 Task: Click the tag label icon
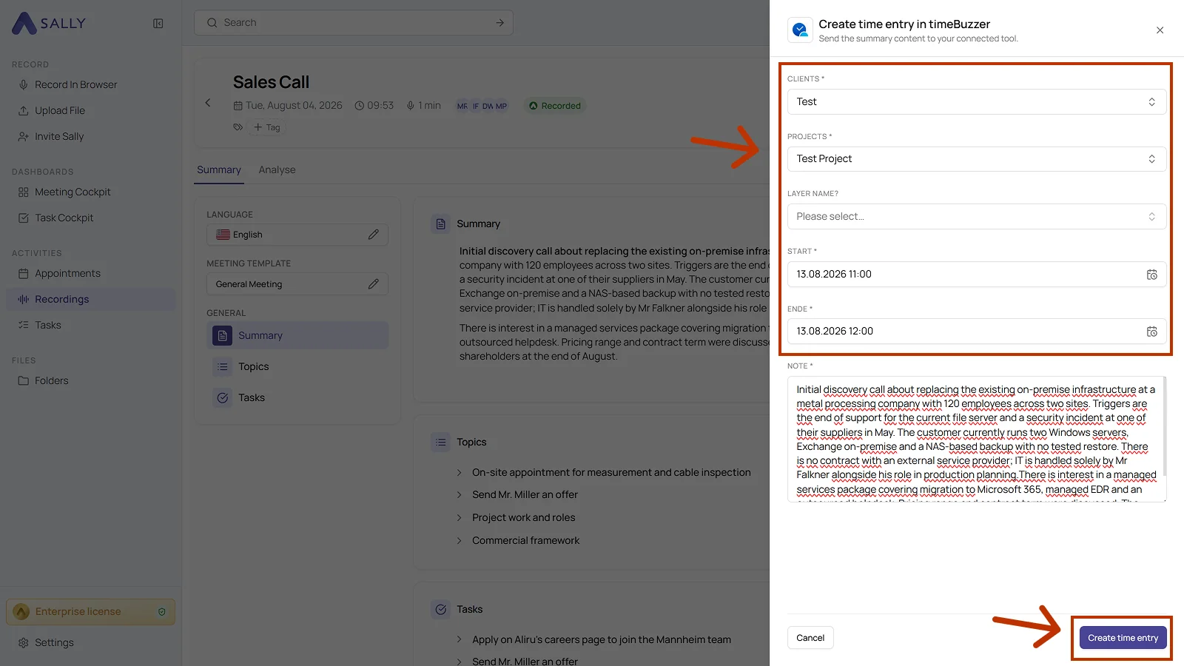coord(238,127)
